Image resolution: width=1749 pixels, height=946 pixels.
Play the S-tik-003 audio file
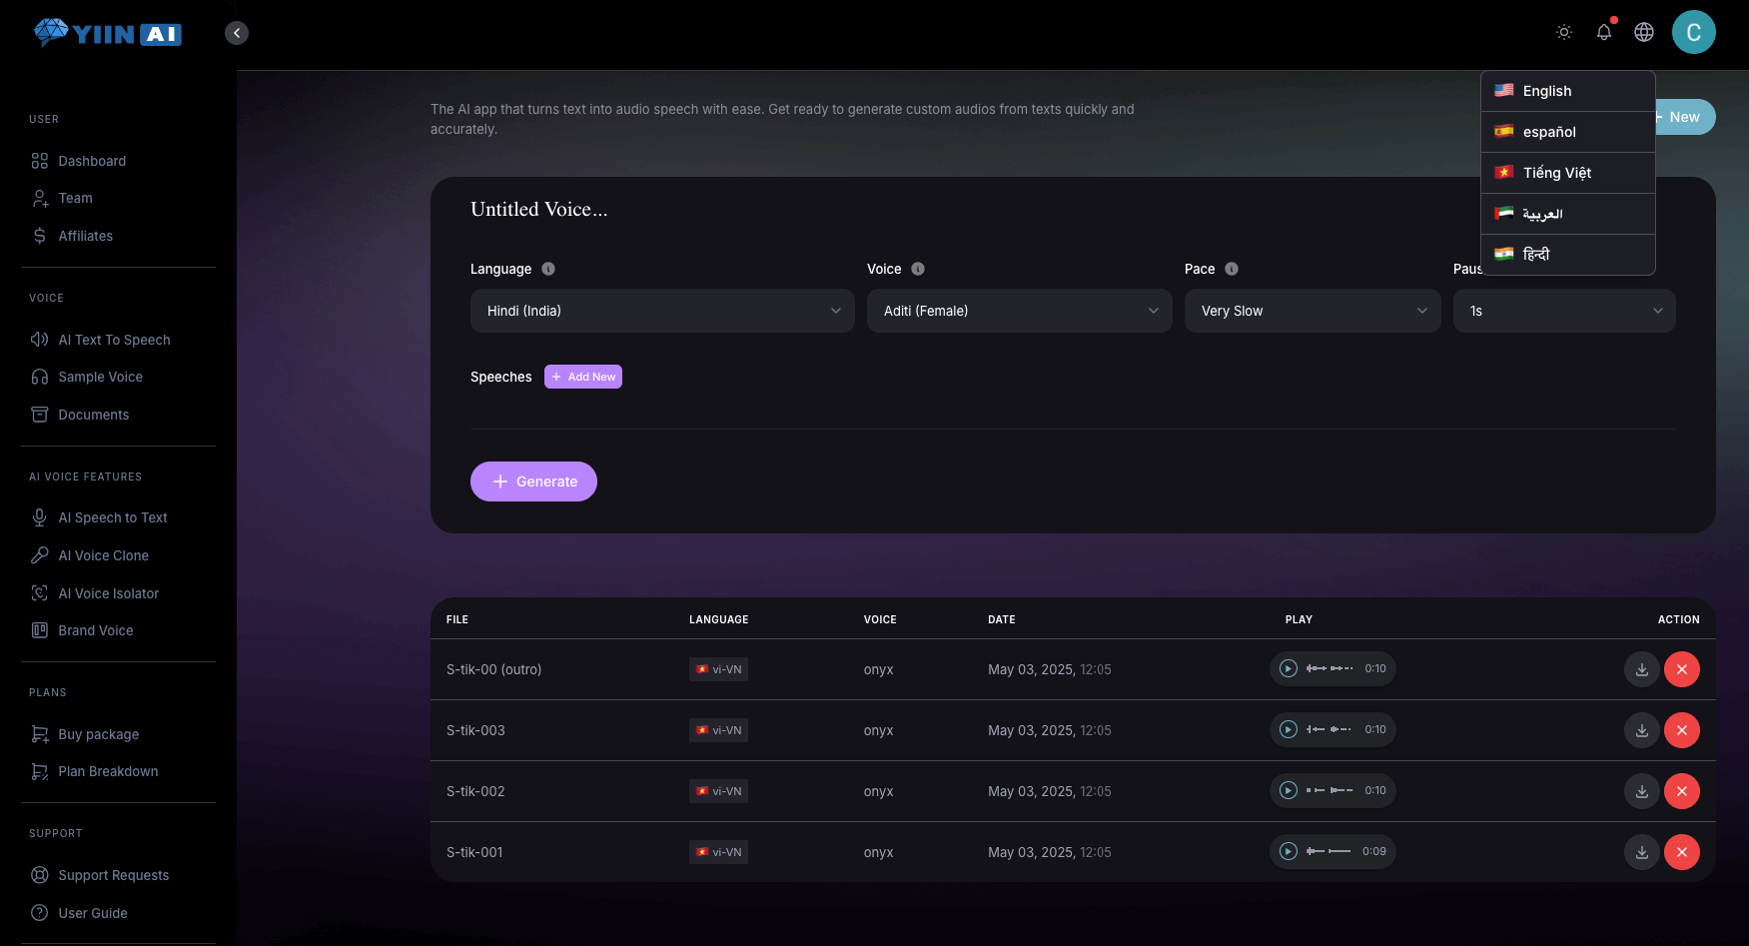pos(1289,729)
